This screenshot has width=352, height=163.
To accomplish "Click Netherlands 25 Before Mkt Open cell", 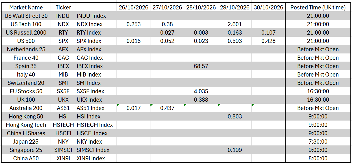I will 318,49.
